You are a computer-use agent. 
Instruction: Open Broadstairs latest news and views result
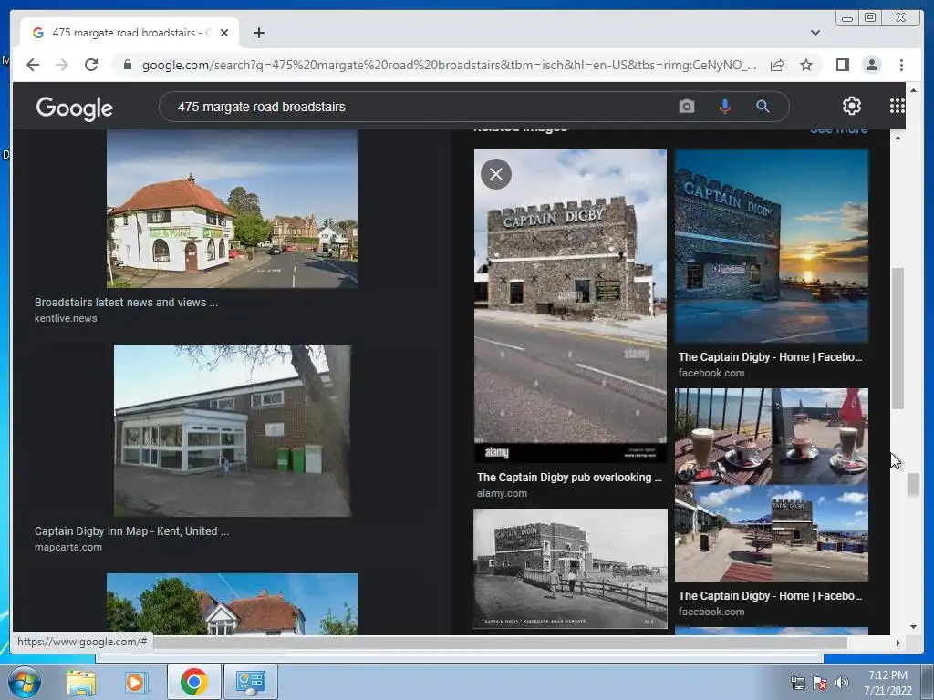coord(126,303)
